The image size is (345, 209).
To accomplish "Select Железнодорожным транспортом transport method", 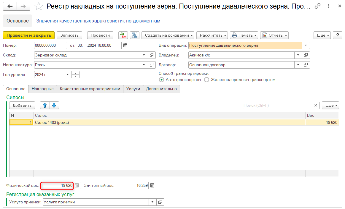I will 206,80.
